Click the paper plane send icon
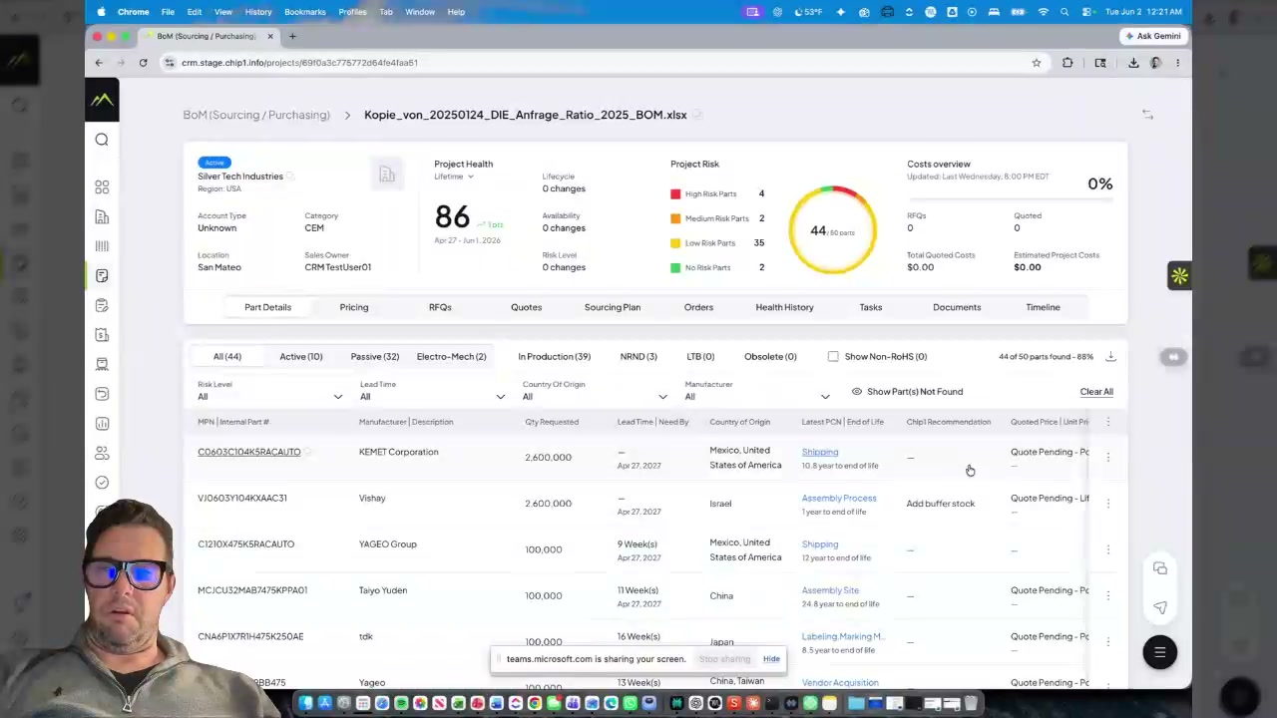1277x718 pixels. (1160, 607)
